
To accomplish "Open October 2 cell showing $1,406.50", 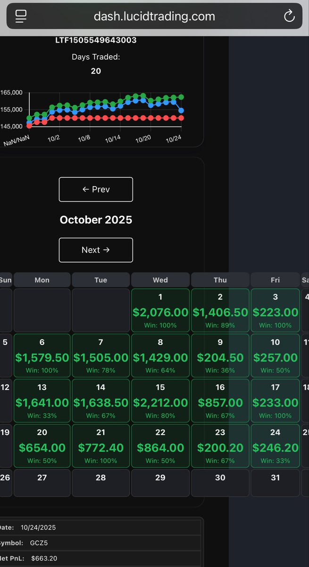I will [x=220, y=310].
